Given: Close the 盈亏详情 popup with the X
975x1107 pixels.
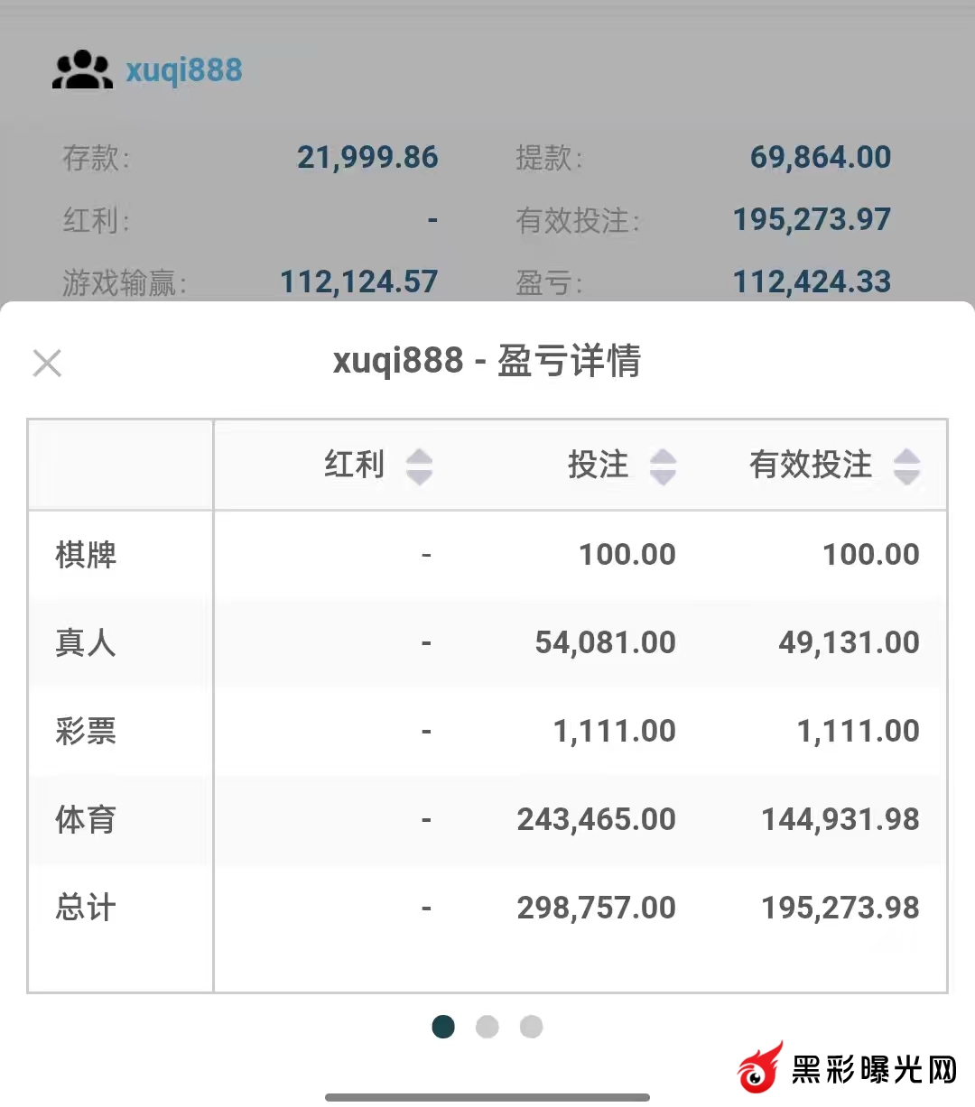Looking at the screenshot, I should click(x=47, y=363).
